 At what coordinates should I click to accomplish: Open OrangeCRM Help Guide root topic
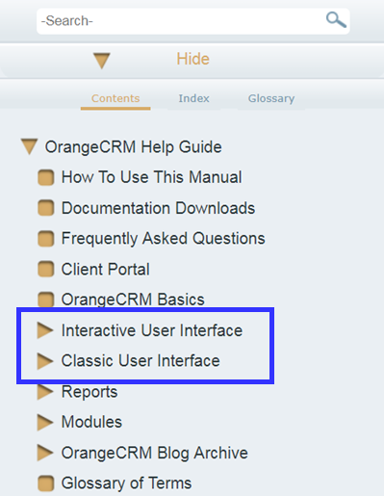(x=133, y=147)
